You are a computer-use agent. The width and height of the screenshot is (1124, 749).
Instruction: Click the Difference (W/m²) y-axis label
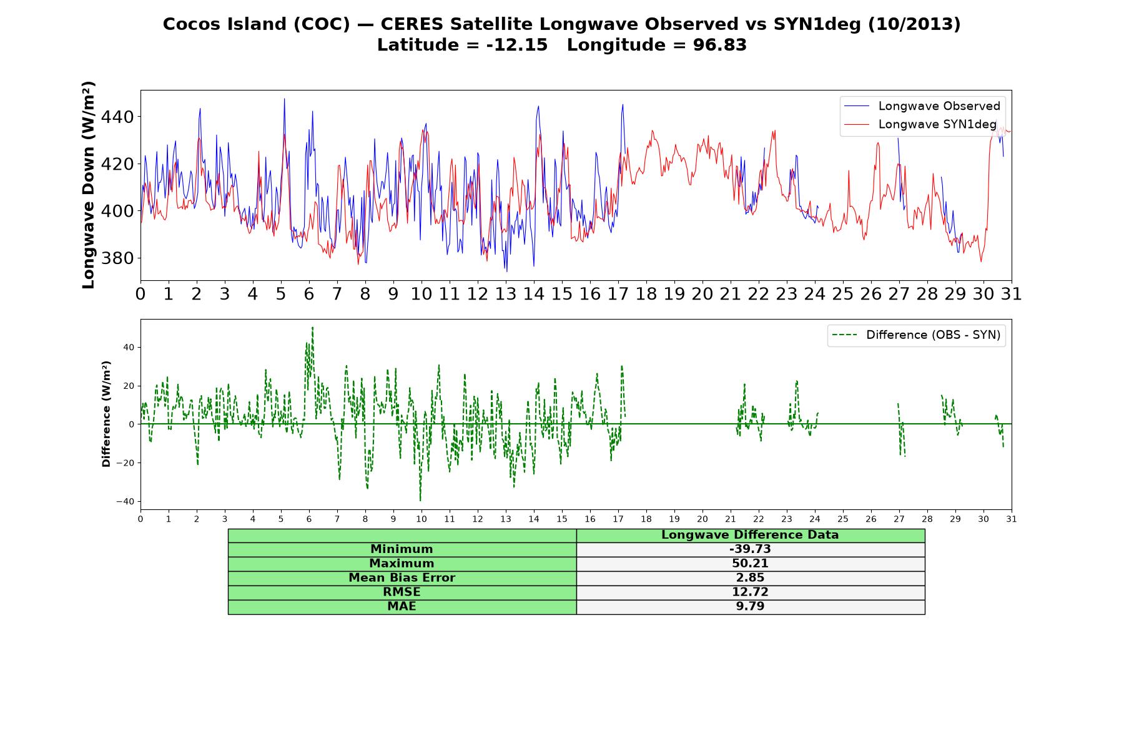pyautogui.click(x=106, y=414)
